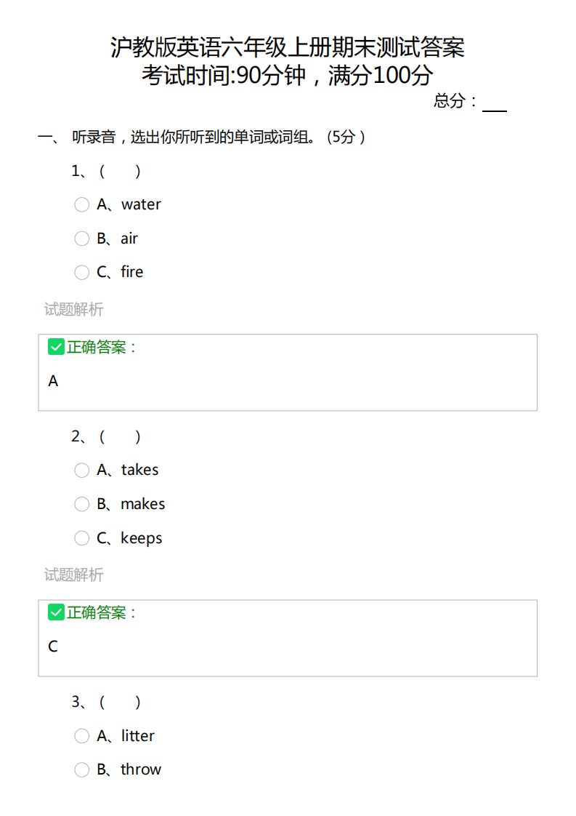Viewport: 576px width, 816px height.
Task: Select option B throw in question 3
Action: point(81,769)
